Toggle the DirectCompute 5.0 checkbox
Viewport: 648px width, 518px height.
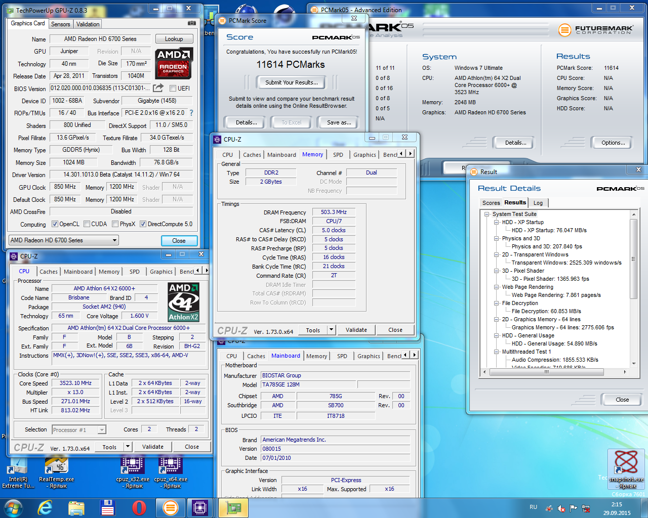143,224
